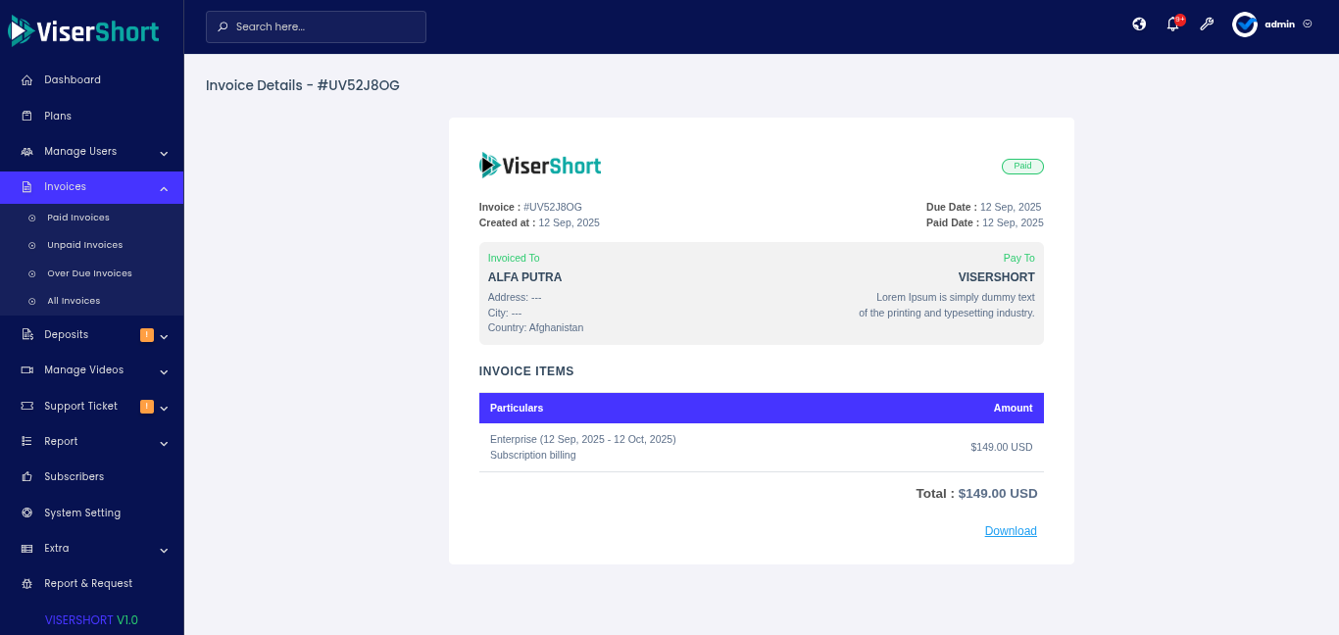This screenshot has height=635, width=1339.
Task: Click the Report & Request bug icon
Action: (27, 584)
